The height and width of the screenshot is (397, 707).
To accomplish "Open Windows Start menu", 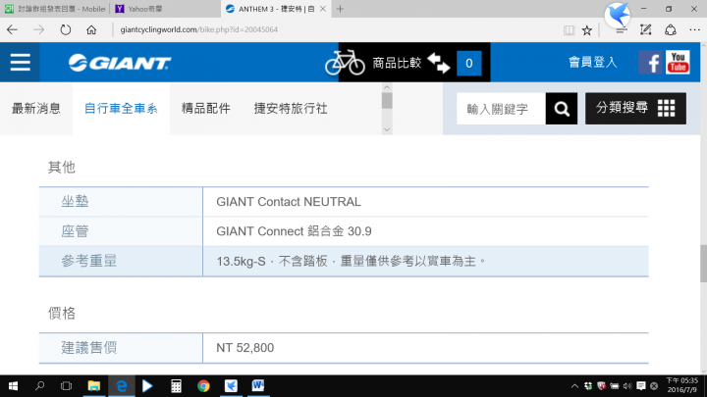I will [x=13, y=386].
